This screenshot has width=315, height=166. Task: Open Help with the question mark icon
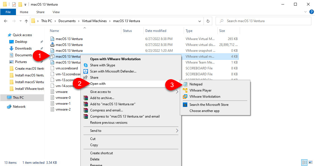point(312,12)
